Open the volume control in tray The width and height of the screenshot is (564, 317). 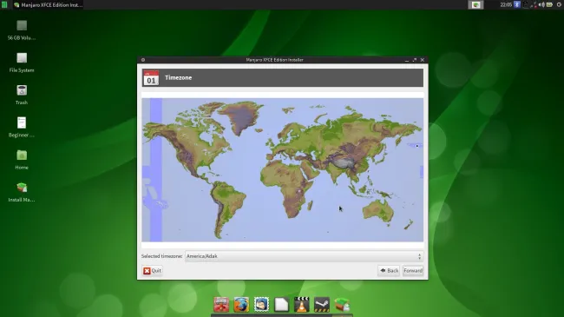[x=541, y=4]
